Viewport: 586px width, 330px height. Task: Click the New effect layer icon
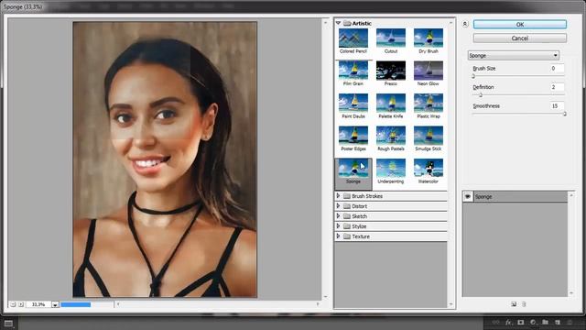[514, 304]
